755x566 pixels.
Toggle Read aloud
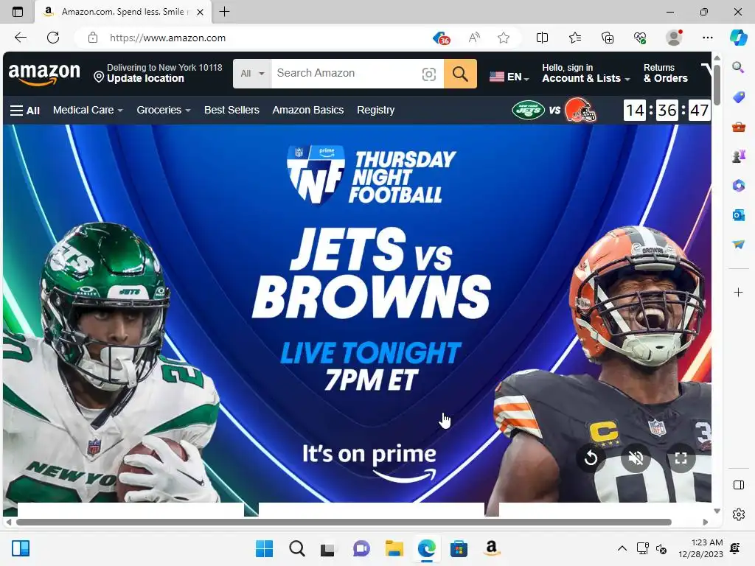pyautogui.click(x=474, y=38)
